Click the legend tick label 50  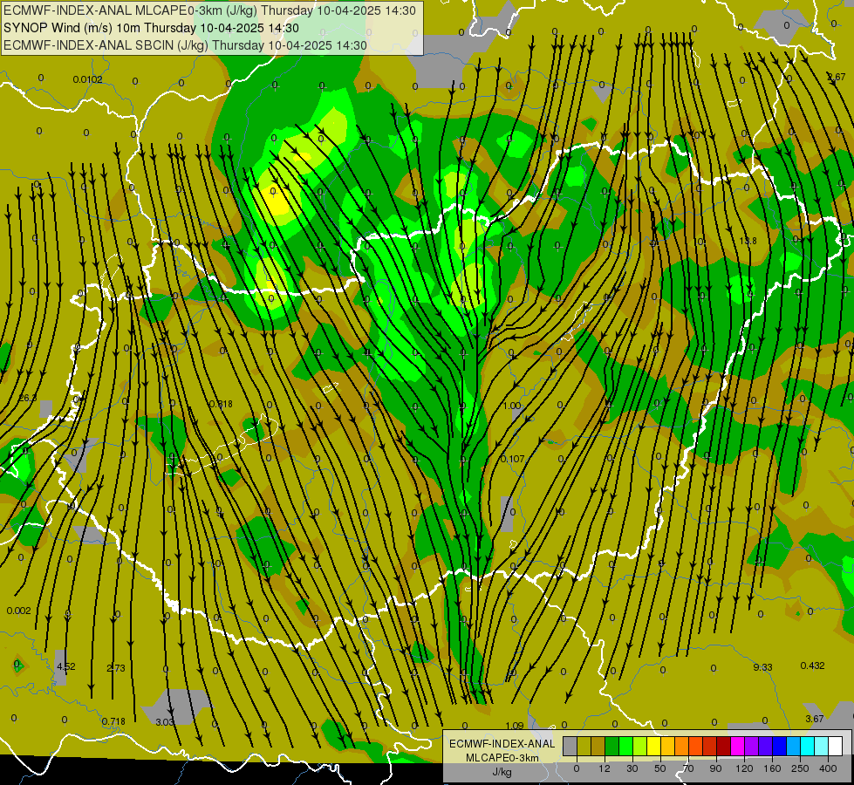(660, 768)
